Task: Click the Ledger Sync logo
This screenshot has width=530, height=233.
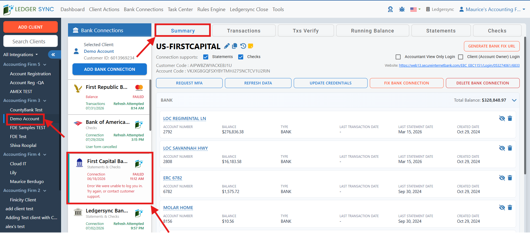Action: 29,9
